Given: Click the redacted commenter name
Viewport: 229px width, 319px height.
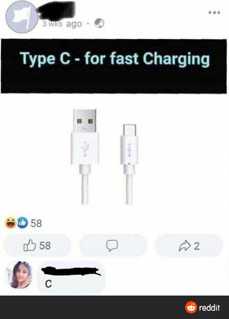Looking at the screenshot, I should pyautogui.click(x=71, y=272).
